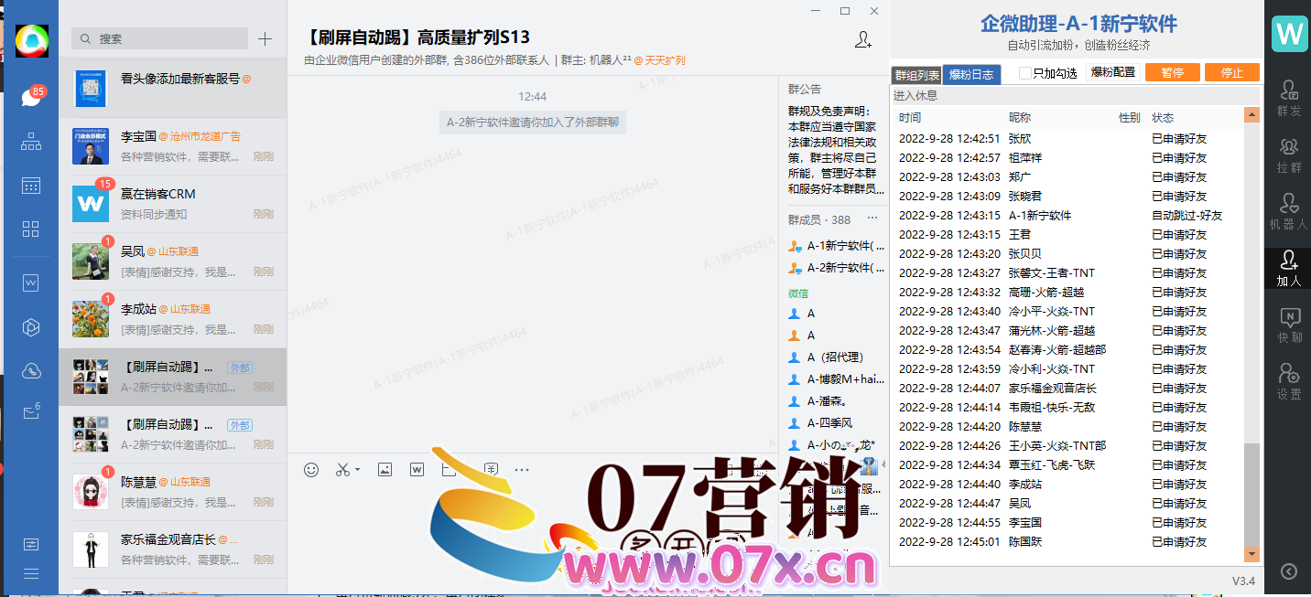The image size is (1311, 597).
Task: Select member A-1新宁软件 in group list
Action: pyautogui.click(x=837, y=246)
